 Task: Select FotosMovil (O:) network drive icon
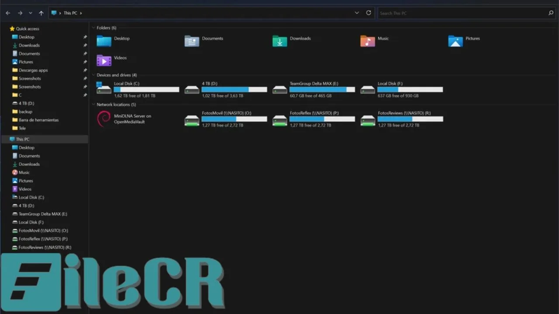pos(192,120)
